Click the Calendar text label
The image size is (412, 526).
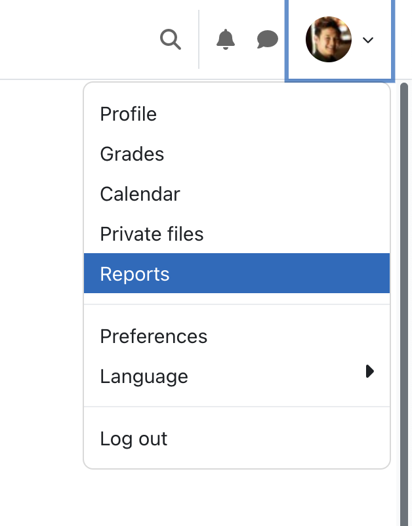coord(140,194)
